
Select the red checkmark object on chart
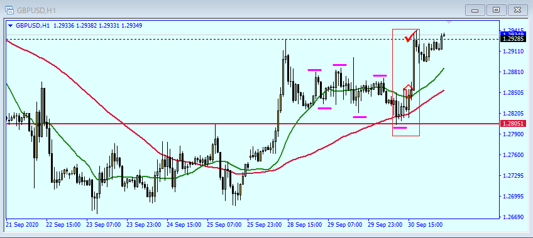click(410, 36)
